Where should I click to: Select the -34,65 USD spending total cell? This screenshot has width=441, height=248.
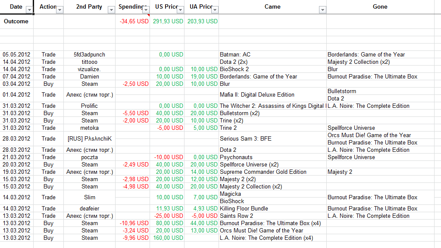133,22
